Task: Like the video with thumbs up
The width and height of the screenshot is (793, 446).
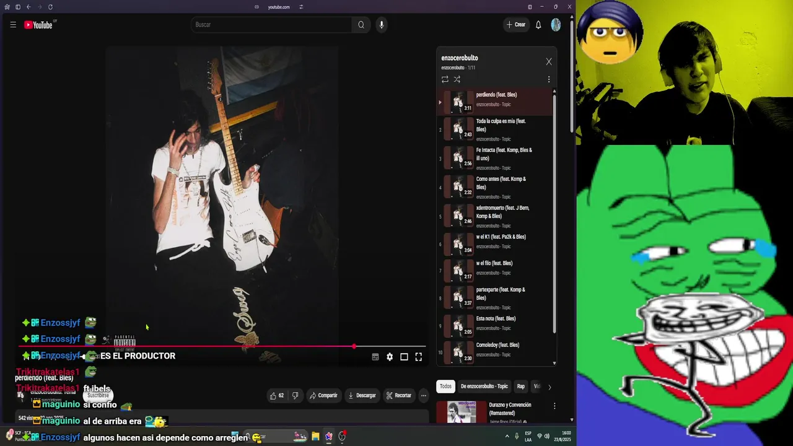Action: [276, 395]
